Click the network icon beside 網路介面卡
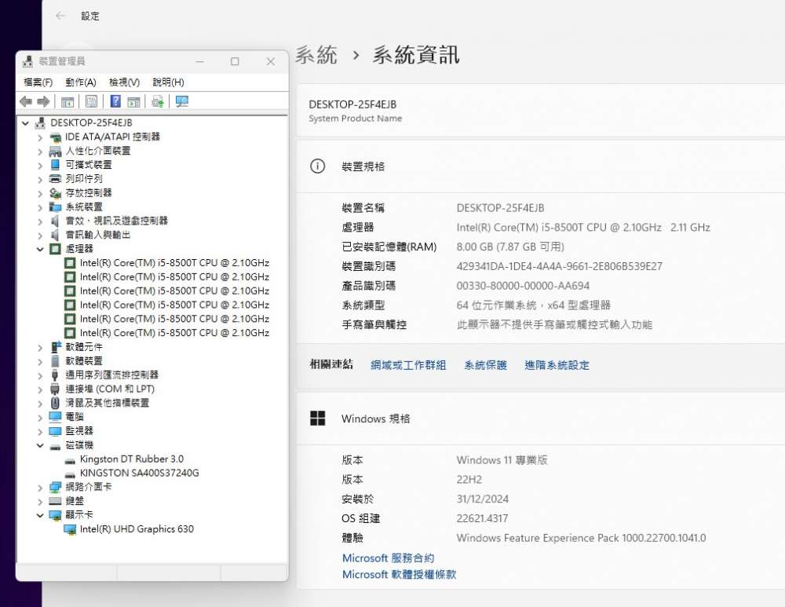Image resolution: width=785 pixels, height=607 pixels. (x=56, y=487)
